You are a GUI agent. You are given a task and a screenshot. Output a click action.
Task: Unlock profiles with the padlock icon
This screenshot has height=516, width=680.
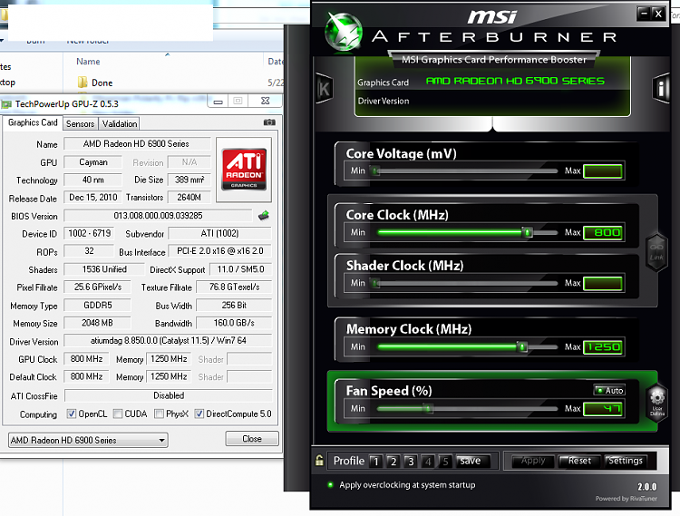[319, 460]
